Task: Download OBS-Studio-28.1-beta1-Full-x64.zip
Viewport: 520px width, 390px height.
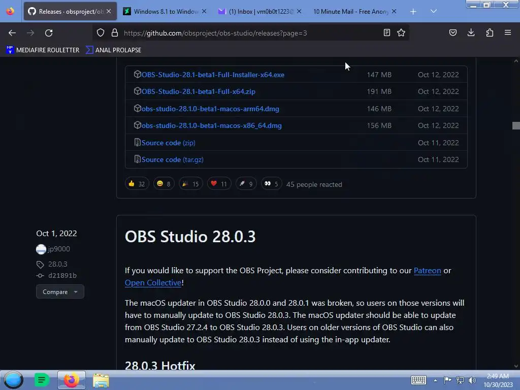Action: pyautogui.click(x=199, y=91)
